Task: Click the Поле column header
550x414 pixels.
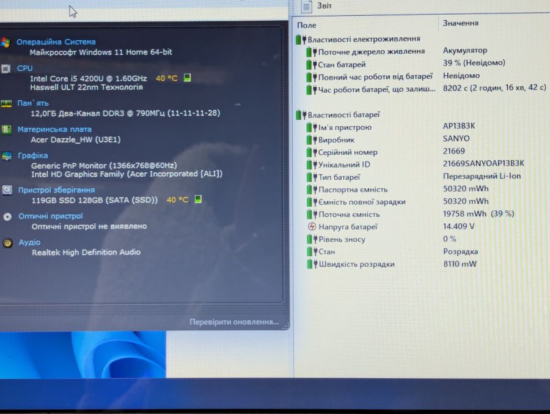Action: coord(307,25)
